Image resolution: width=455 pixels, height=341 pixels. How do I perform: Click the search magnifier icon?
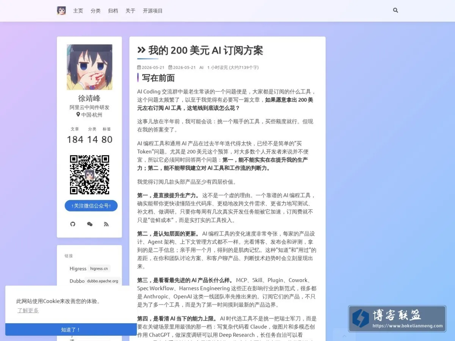395,11
